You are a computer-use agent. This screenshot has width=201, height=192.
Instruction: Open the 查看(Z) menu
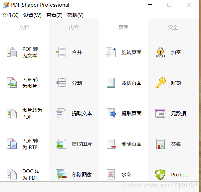click(54, 15)
